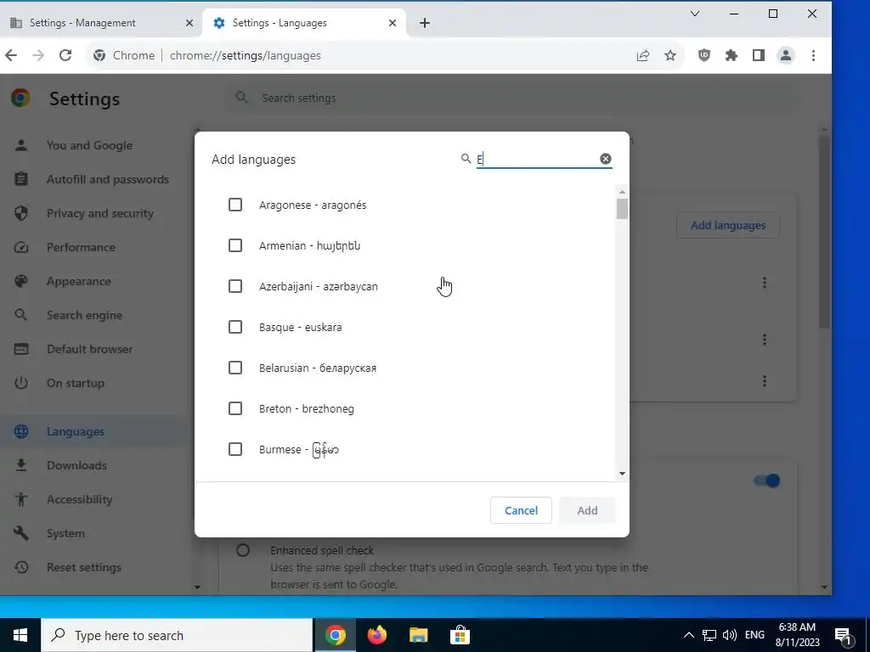
Task: Click the address bar URL
Action: pyautogui.click(x=246, y=55)
